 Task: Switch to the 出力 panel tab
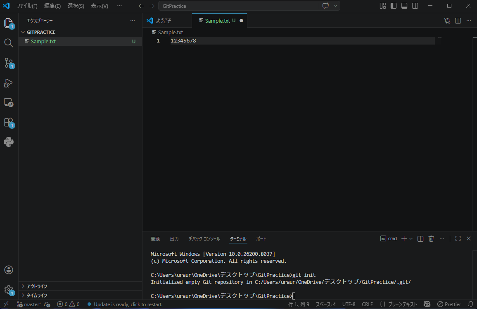point(174,239)
